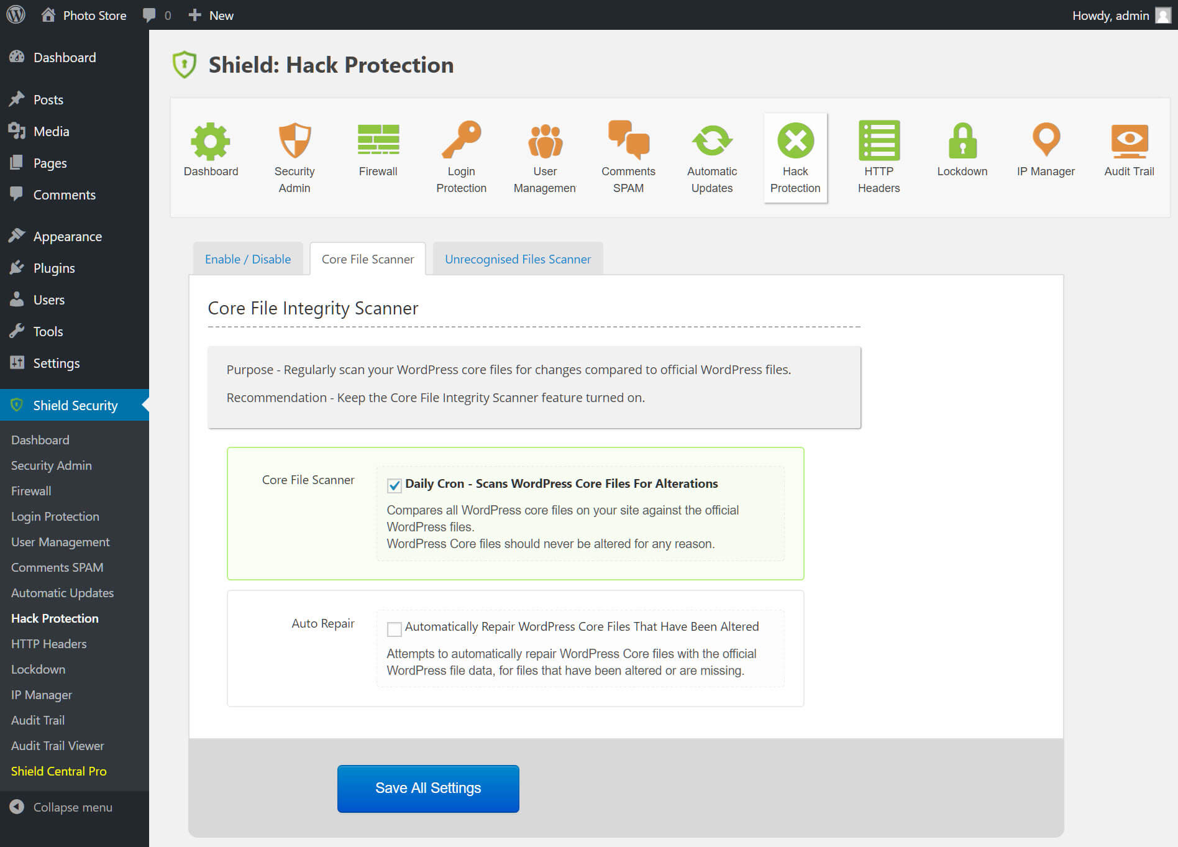The height and width of the screenshot is (847, 1178).
Task: Click the admin avatar thumbnail
Action: coord(1162,14)
